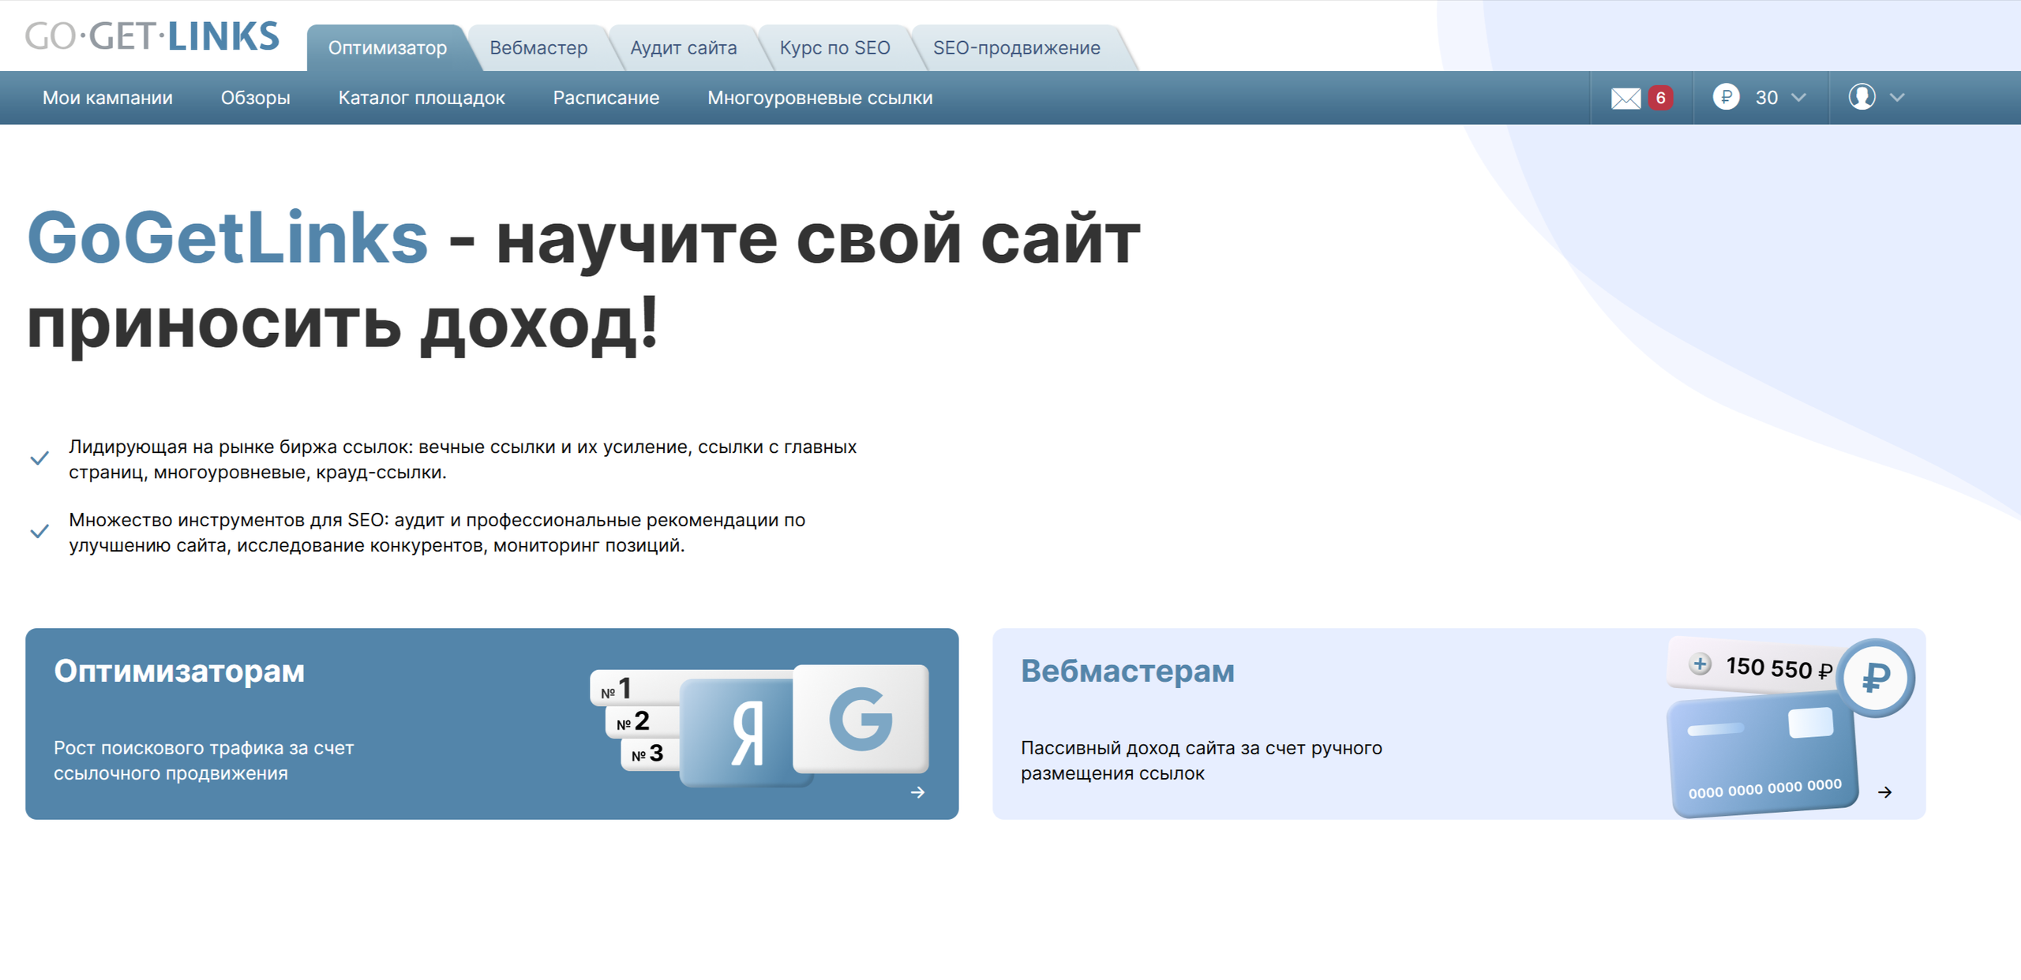Screen dimensions: 2021x980
Task: Switch to the Вебмастер tab
Action: (x=539, y=47)
